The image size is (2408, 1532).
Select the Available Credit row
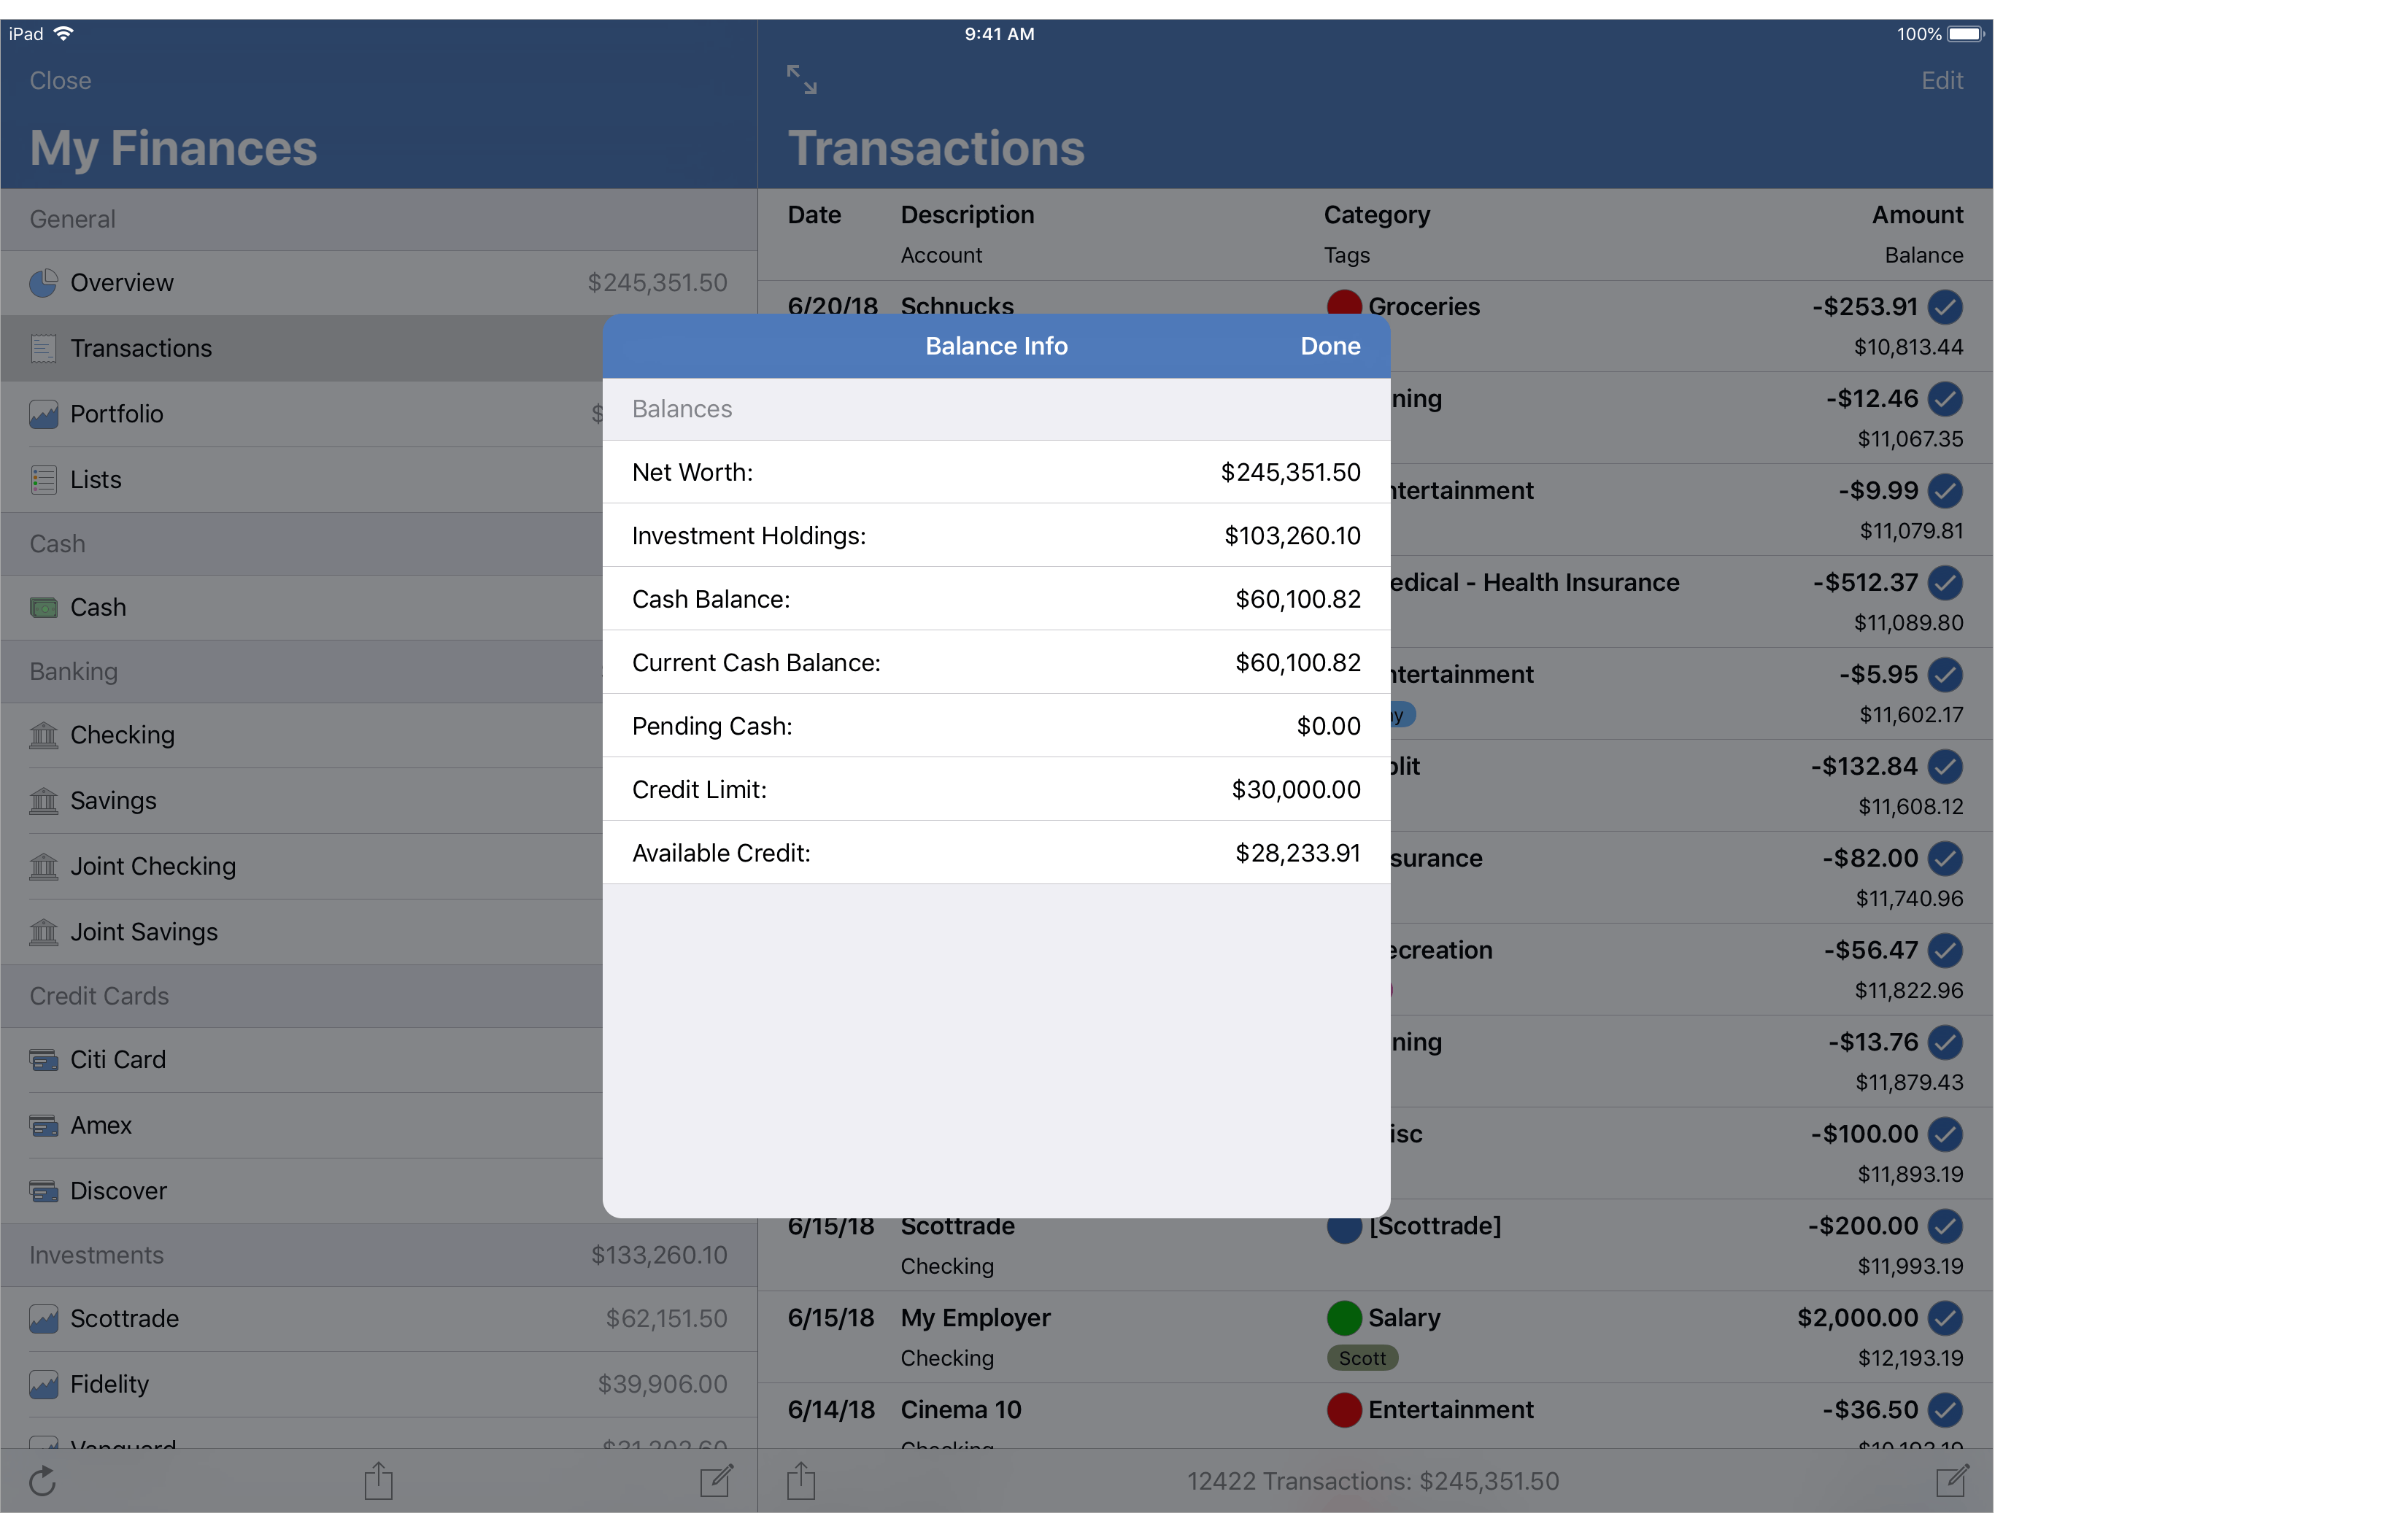[996, 853]
